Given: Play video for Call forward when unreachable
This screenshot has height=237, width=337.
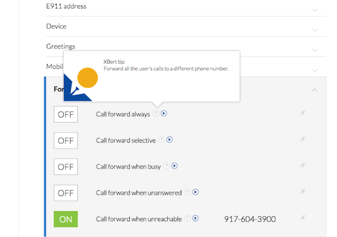Looking at the screenshot, I should pyautogui.click(x=195, y=218).
